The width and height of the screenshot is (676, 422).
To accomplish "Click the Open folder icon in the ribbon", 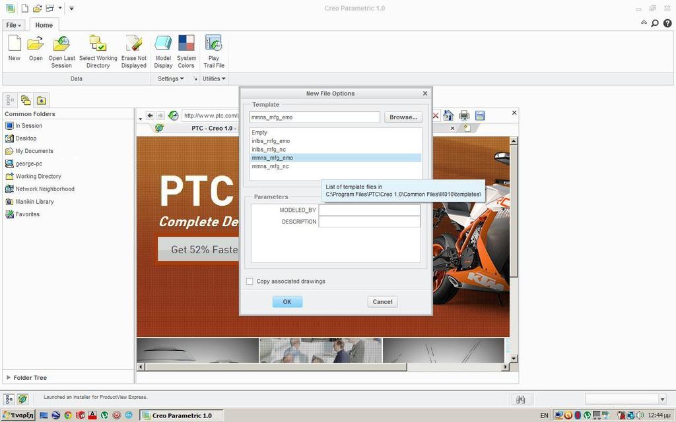I will [36, 44].
